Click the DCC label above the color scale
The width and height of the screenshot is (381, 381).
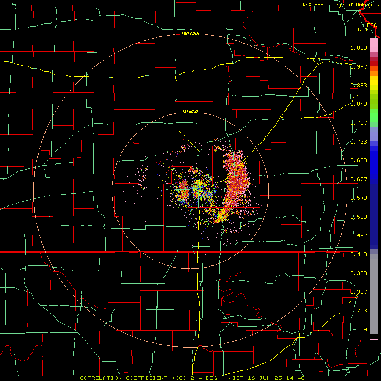(x=372, y=25)
